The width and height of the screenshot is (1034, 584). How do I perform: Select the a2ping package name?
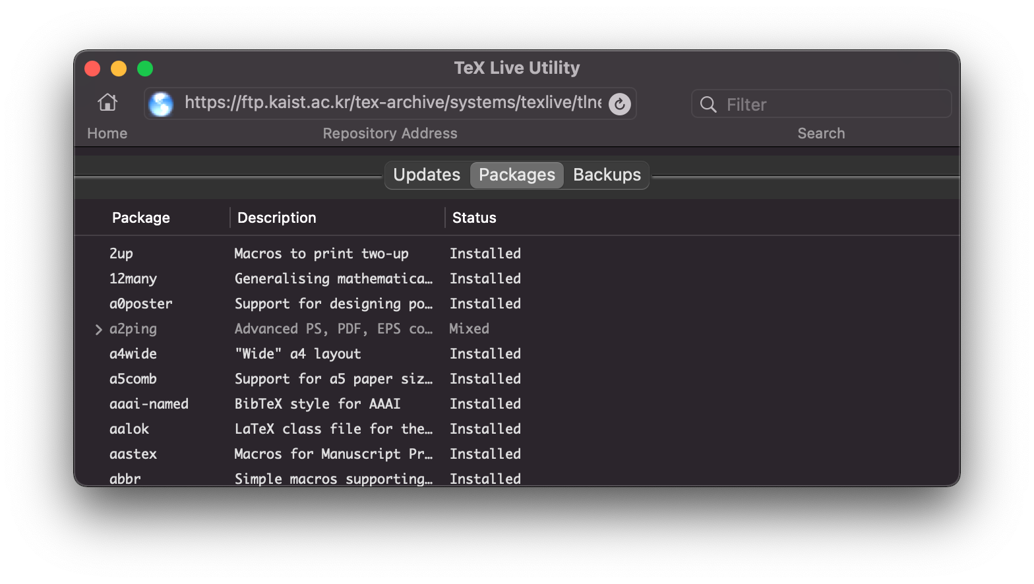[133, 329]
